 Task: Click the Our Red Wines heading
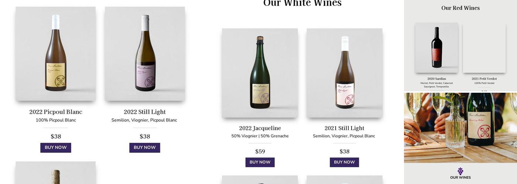pyautogui.click(x=460, y=8)
